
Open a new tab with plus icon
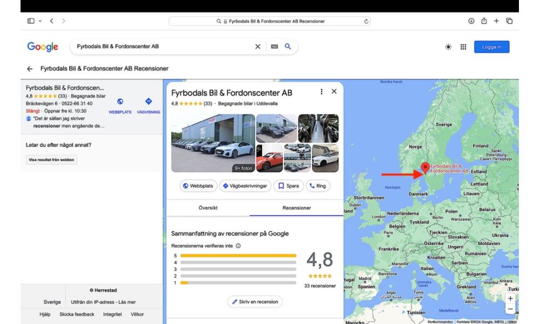(x=496, y=21)
